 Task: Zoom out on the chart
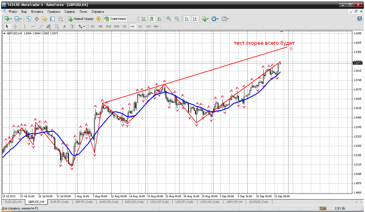click(177, 19)
